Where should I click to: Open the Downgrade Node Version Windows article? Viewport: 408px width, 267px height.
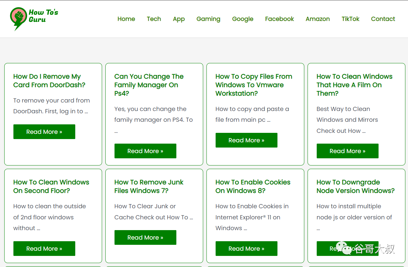pyautogui.click(x=355, y=186)
